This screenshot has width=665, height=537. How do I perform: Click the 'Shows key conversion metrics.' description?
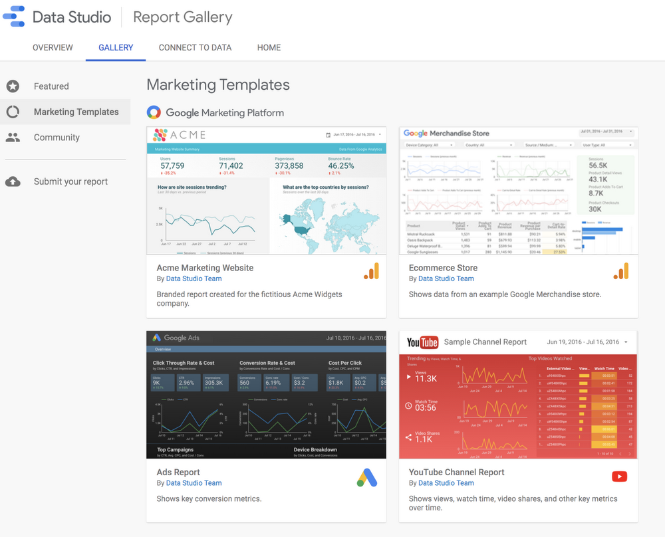point(209,499)
